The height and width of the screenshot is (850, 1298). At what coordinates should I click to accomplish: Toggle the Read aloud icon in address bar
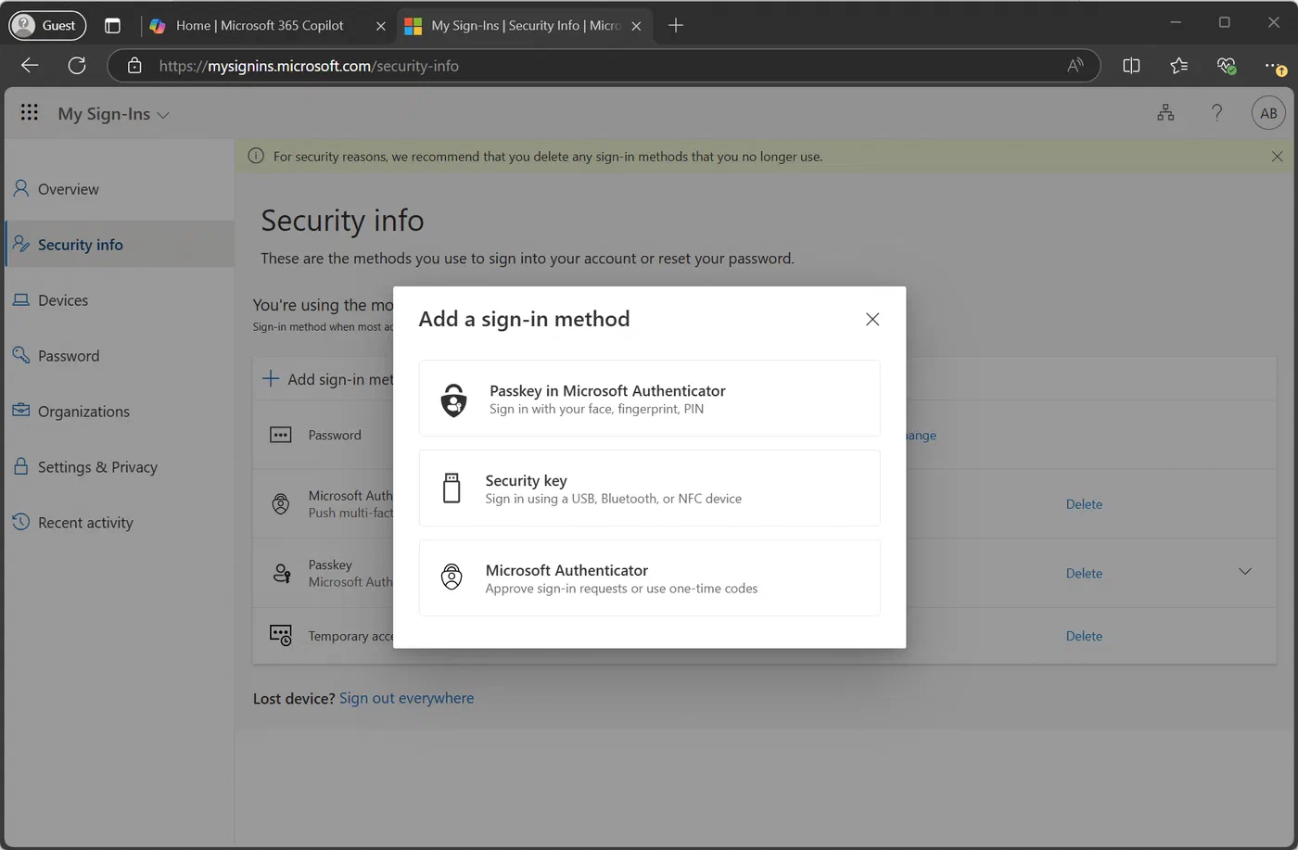coord(1075,66)
